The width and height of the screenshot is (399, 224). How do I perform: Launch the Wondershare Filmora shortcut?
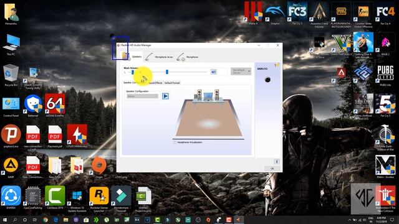point(121,199)
